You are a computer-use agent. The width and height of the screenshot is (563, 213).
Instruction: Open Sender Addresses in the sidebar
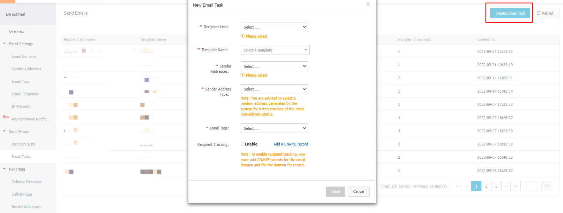coord(26,69)
